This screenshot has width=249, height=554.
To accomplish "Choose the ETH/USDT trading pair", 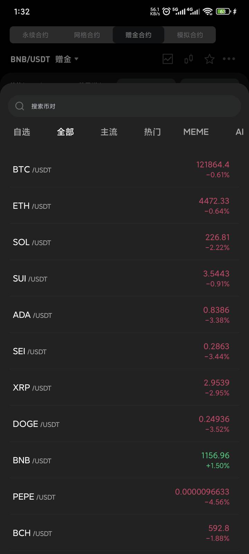I will (124, 206).
